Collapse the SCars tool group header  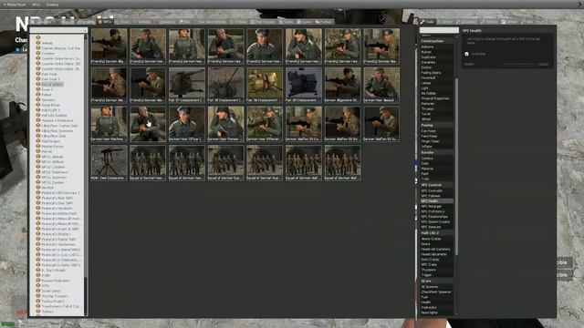click(437, 282)
